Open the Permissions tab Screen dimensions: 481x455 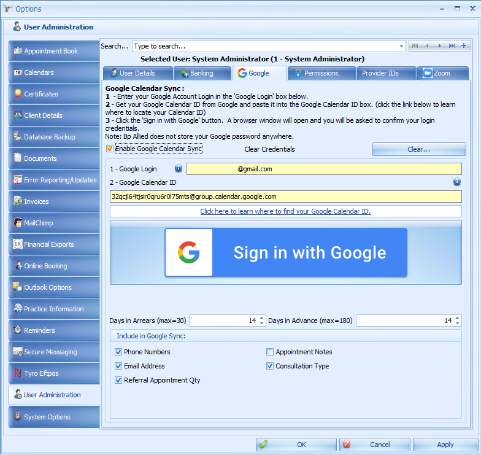pyautogui.click(x=321, y=74)
